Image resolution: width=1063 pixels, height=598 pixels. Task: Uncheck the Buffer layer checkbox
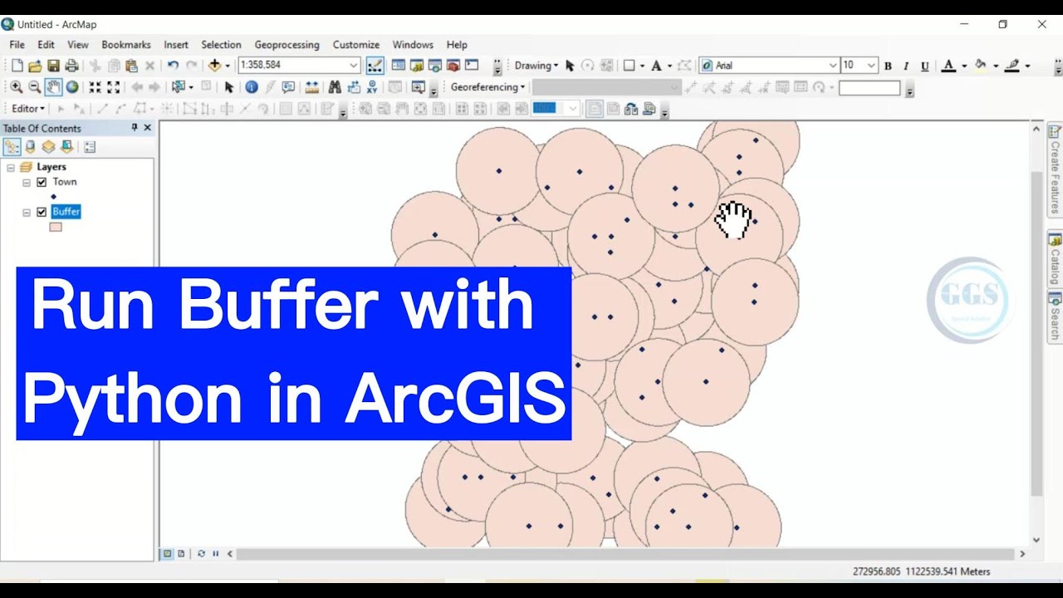(42, 212)
